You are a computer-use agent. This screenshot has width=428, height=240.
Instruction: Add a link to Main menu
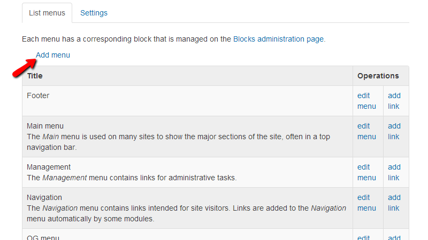(394, 131)
